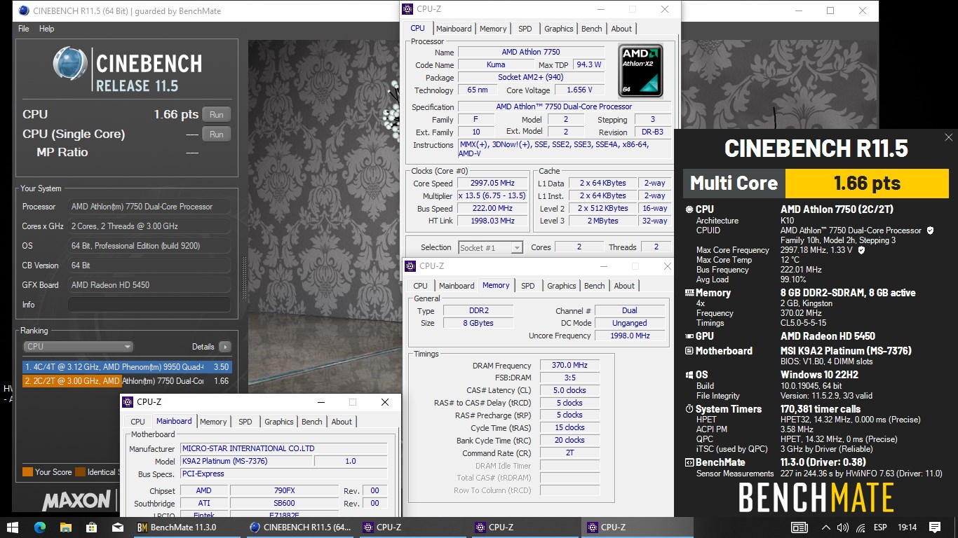Click the MAXON logo at bottom of Cinebench
The height and width of the screenshot is (538, 958).
(77, 500)
